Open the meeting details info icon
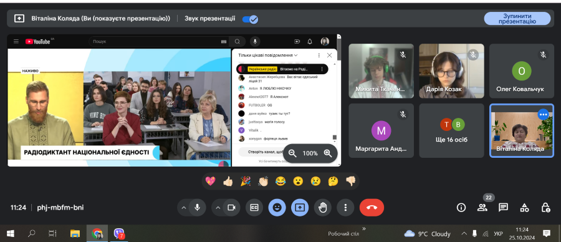Image resolution: width=561 pixels, height=242 pixels. pos(461,207)
